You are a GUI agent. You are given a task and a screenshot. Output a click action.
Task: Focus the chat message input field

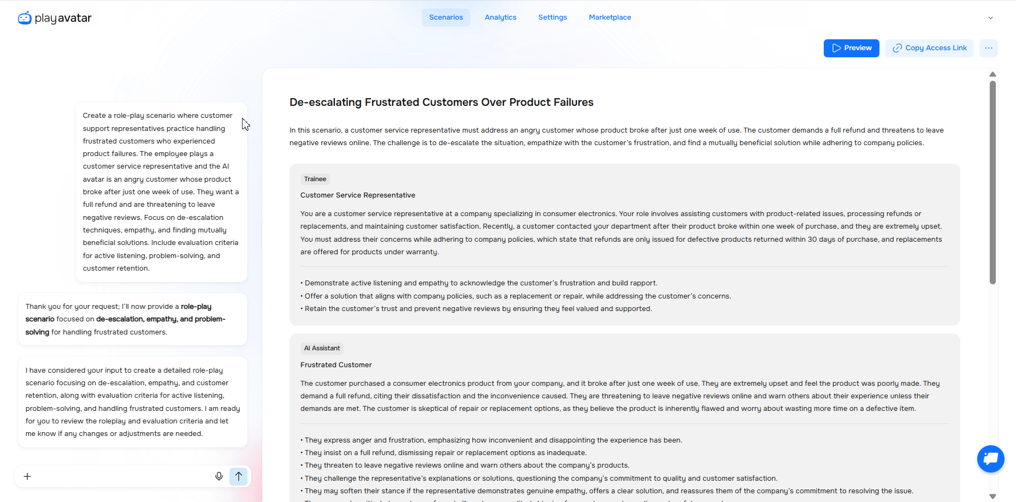coord(120,476)
